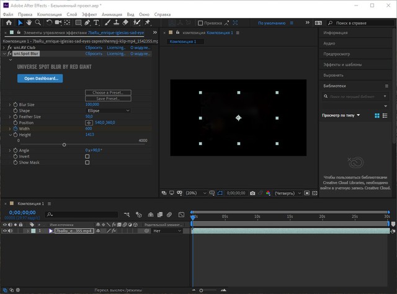
Task: Enable the Invert checkbox
Action: (x=87, y=156)
